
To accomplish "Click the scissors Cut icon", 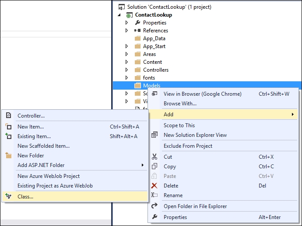I will point(154,157).
